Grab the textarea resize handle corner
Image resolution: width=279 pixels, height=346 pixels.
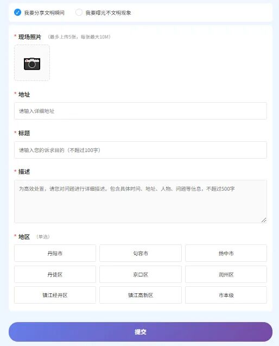[264, 220]
